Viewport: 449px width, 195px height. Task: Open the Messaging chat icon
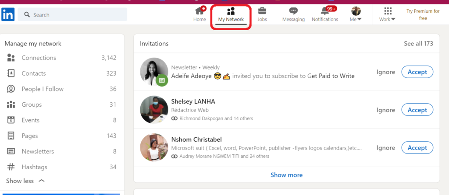coord(293,11)
